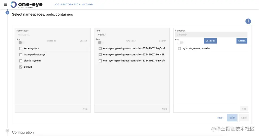This screenshot has height=136, width=259.
Task: Toggle the Any switch for Container
Action: [180, 43]
